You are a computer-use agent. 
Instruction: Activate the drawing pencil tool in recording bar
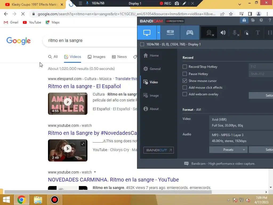tap(184, 3)
